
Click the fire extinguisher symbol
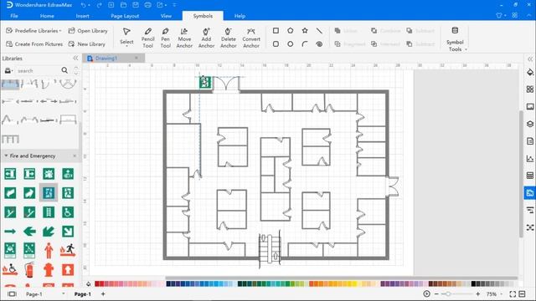tap(29, 269)
